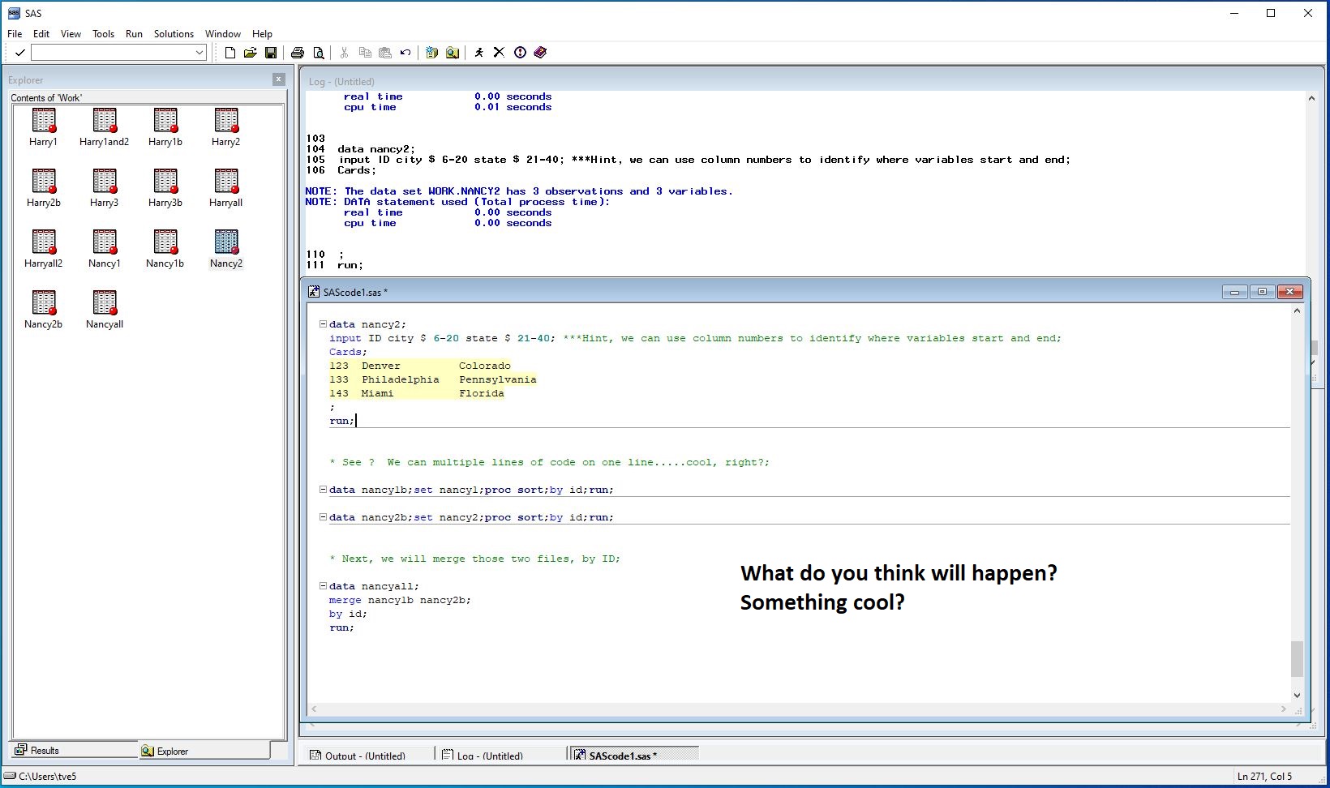Click the Print icon in the toolbar
1330x788 pixels.
298,53
